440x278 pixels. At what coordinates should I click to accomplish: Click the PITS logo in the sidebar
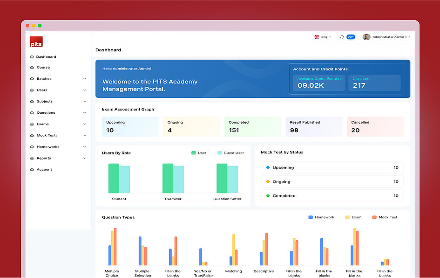(36, 42)
